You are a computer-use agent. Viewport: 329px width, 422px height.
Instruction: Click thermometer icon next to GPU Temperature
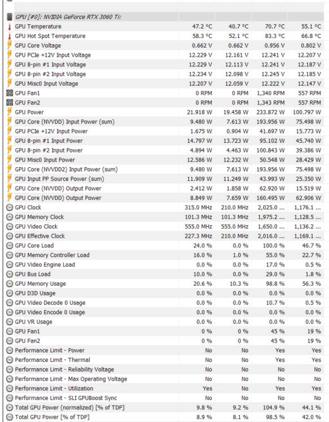tap(10, 27)
